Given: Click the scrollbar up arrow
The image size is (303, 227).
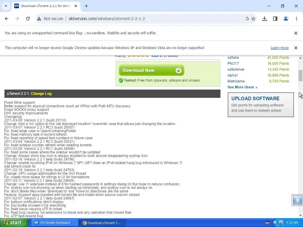Looking at the screenshot, I should [301, 58].
